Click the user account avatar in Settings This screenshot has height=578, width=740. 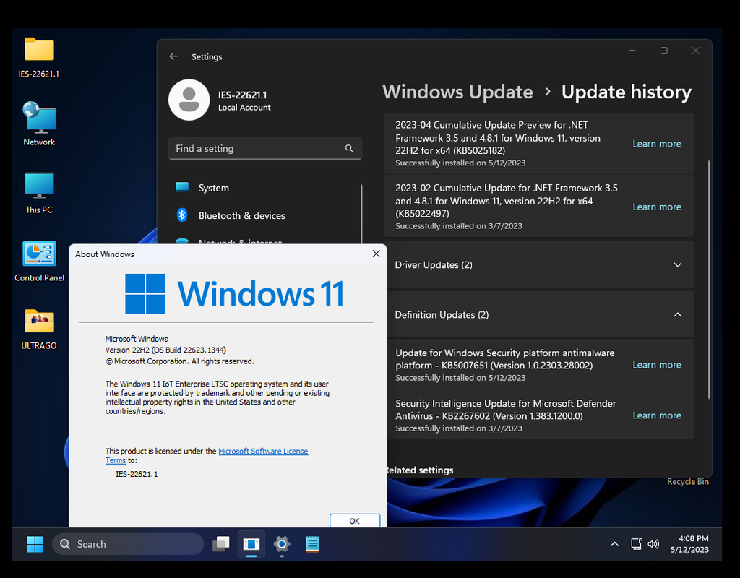pos(189,100)
